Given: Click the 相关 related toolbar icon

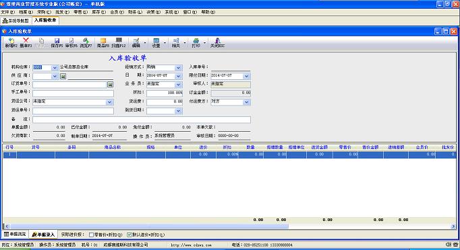Looking at the screenshot, I should [176, 41].
